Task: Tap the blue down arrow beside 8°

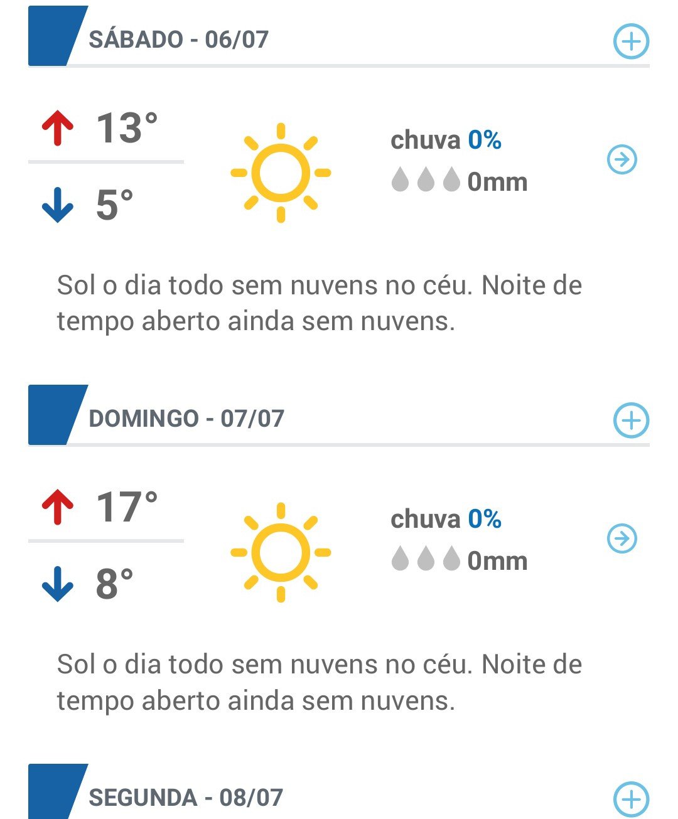Action: tap(58, 584)
